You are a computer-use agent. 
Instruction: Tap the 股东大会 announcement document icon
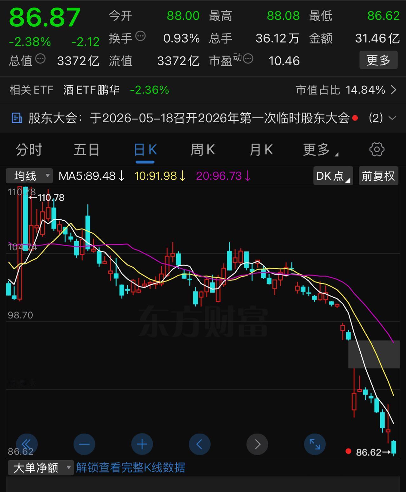[x=17, y=118]
